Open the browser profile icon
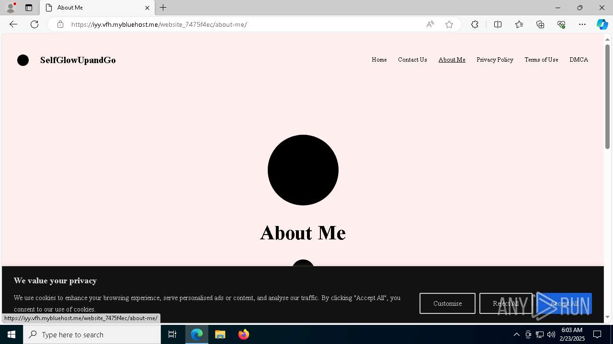The width and height of the screenshot is (613, 344). tap(11, 8)
